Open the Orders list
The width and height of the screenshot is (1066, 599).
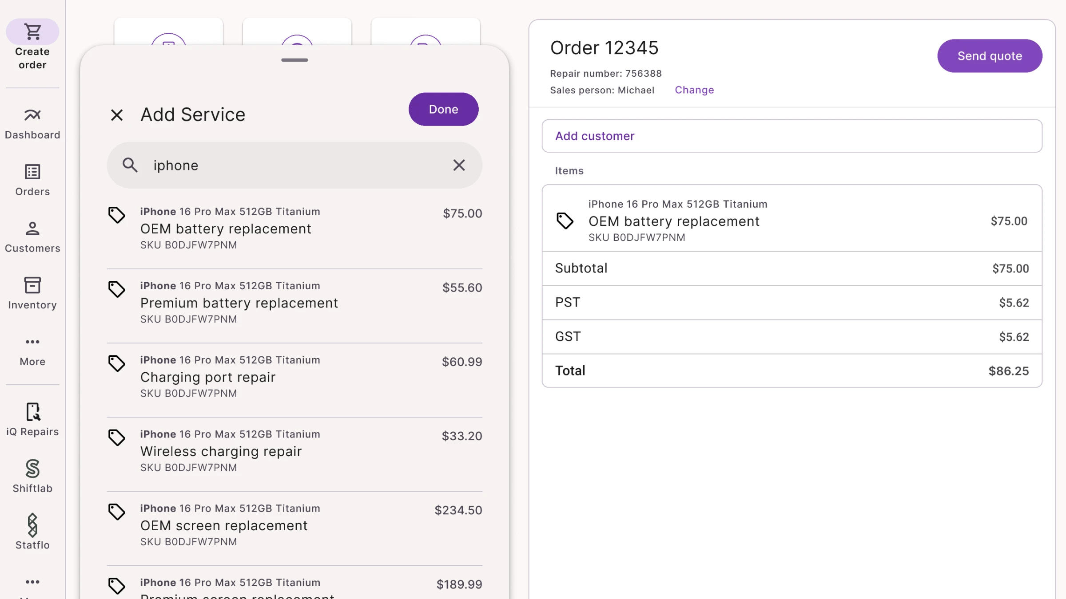click(32, 180)
